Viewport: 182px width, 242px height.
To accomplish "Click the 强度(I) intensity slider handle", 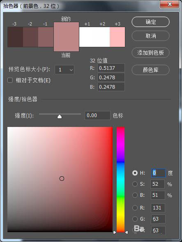I will point(60,116).
